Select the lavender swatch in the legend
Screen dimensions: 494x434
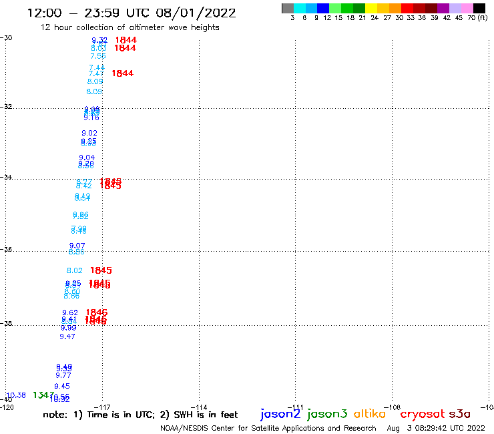coord(455,8)
